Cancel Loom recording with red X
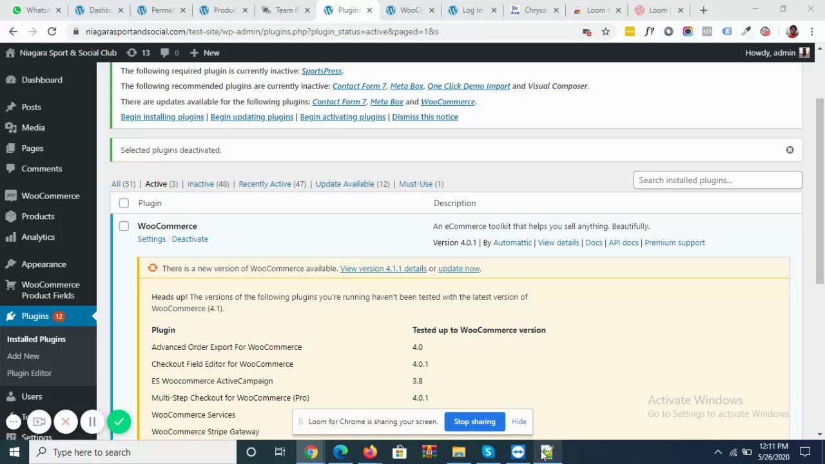The width and height of the screenshot is (825, 464). [65, 422]
